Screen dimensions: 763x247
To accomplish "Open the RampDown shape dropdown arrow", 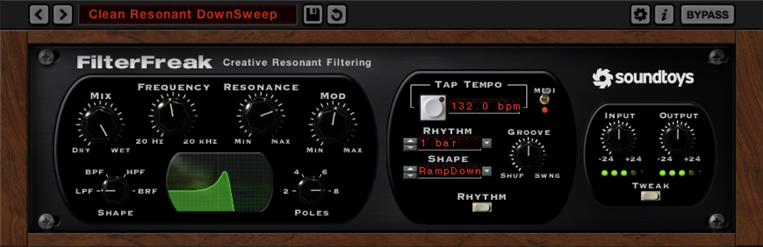I will click(487, 171).
